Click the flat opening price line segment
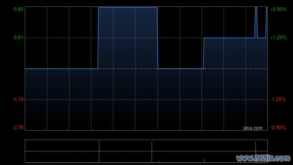Viewport: 293px width, 165px height. point(61,69)
